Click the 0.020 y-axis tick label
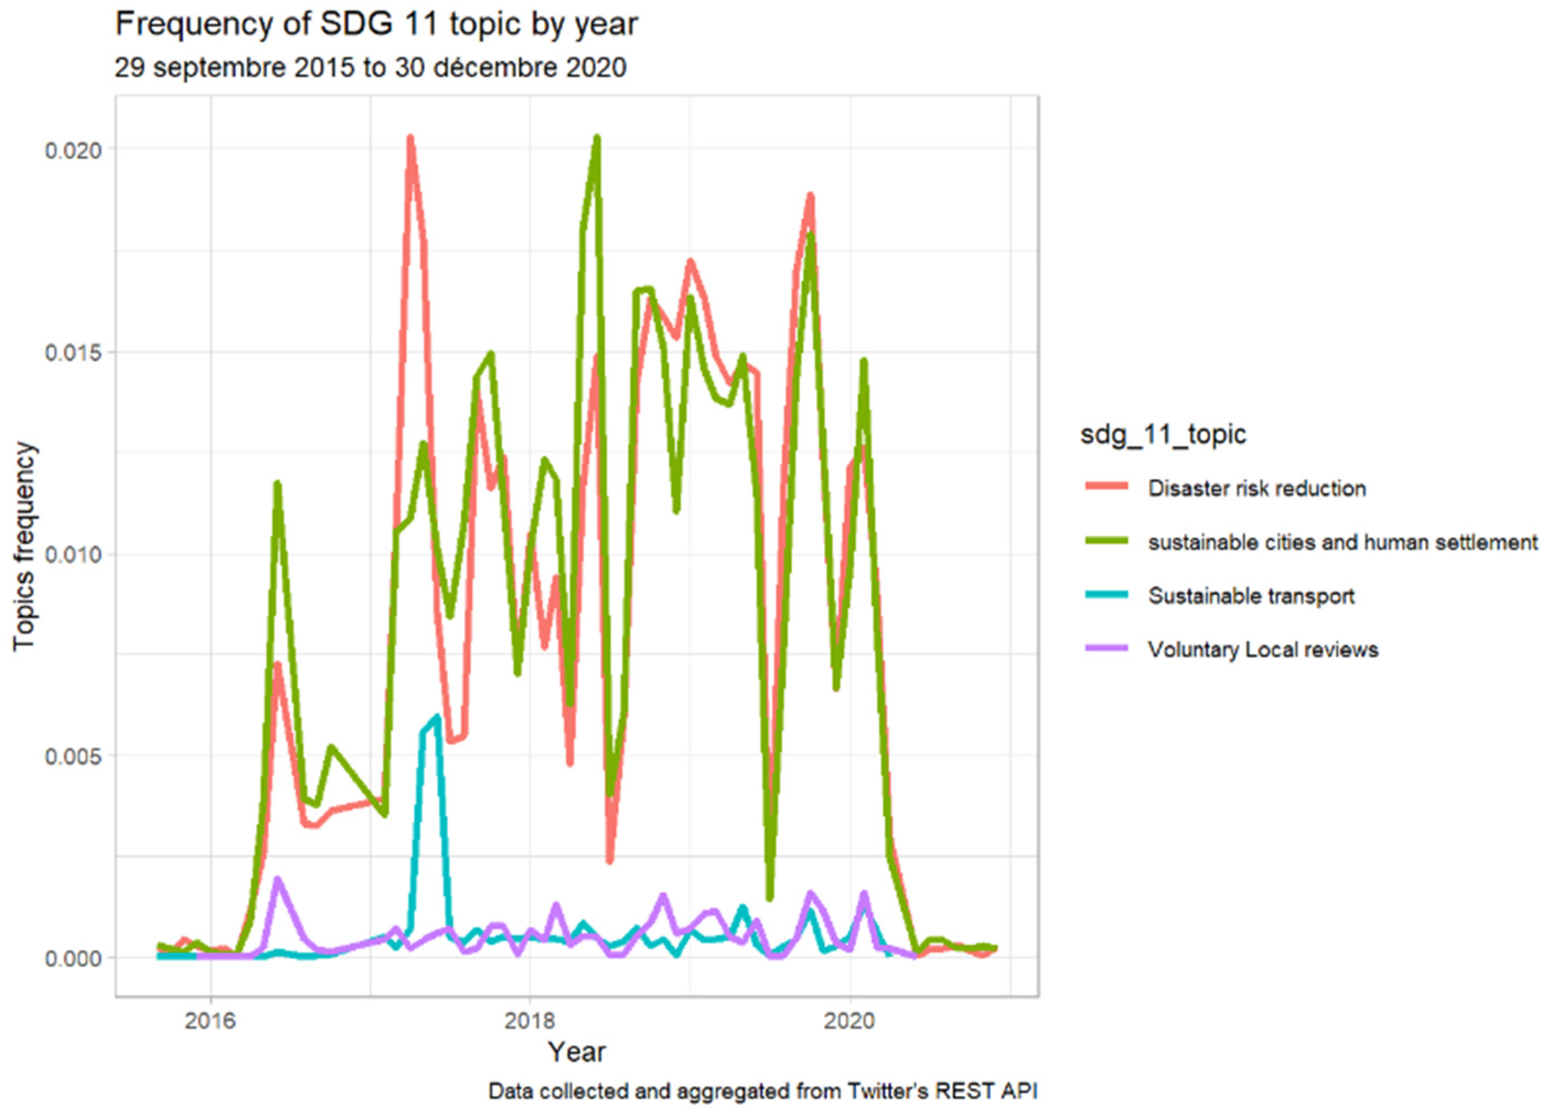This screenshot has width=1549, height=1114. [73, 150]
